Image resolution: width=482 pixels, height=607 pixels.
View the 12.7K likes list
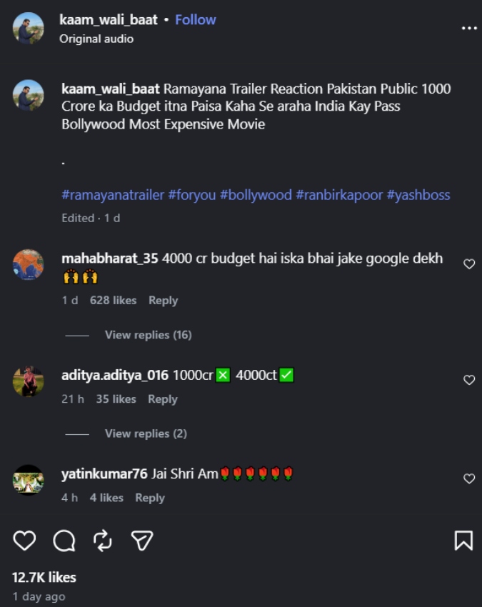44,578
